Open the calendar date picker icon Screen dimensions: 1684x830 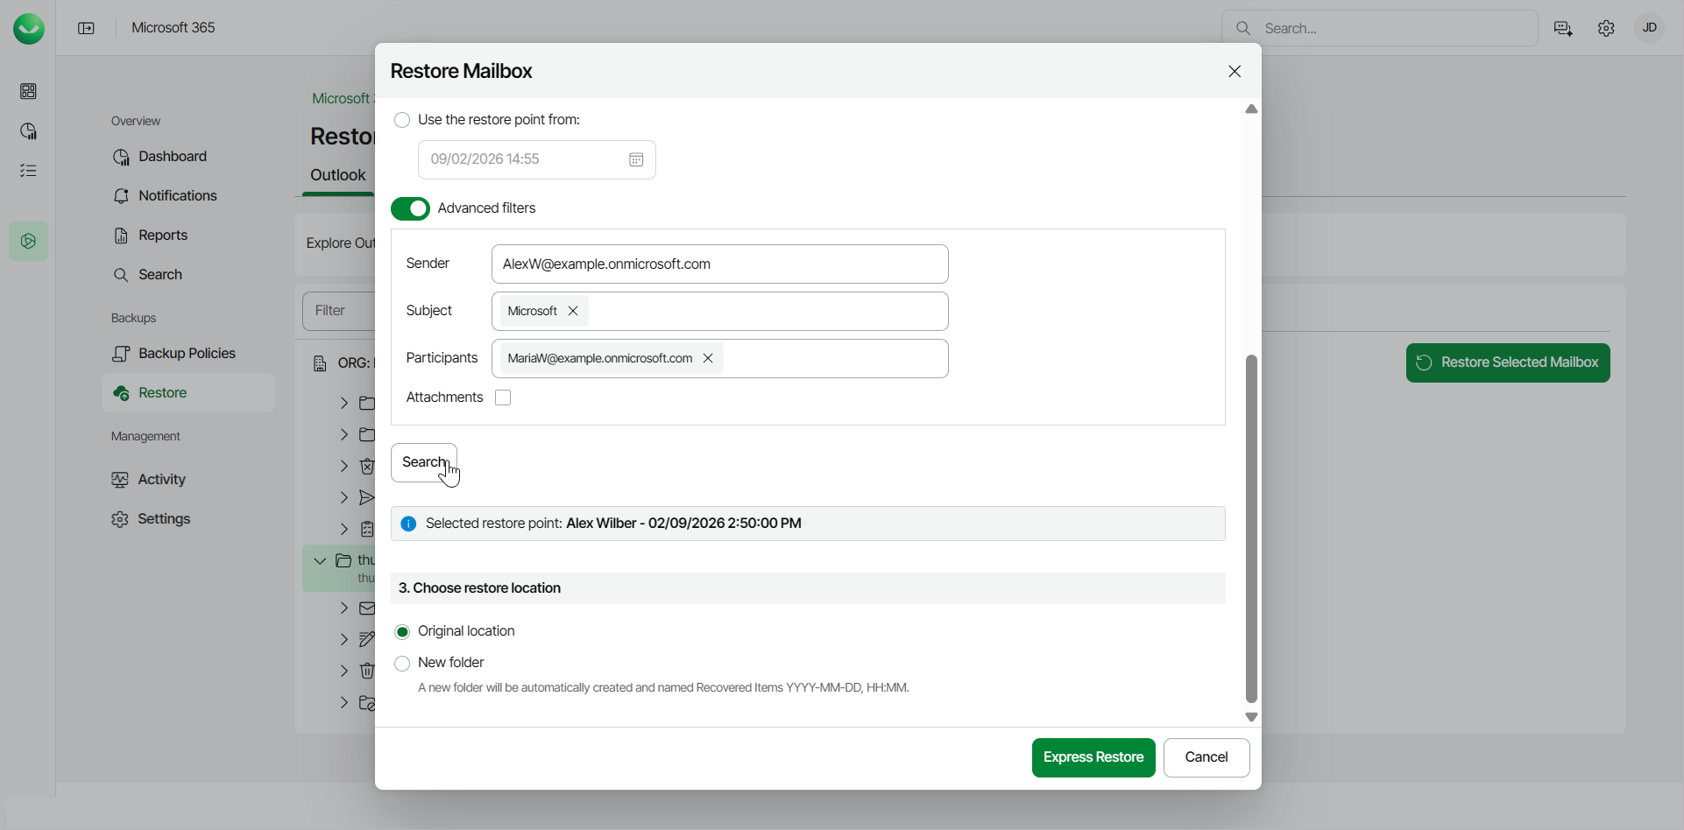coord(636,159)
